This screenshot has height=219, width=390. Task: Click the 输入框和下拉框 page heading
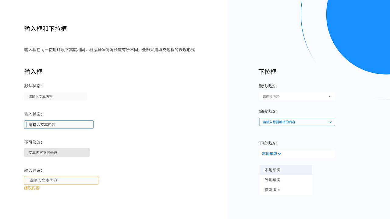pyautogui.click(x=46, y=29)
